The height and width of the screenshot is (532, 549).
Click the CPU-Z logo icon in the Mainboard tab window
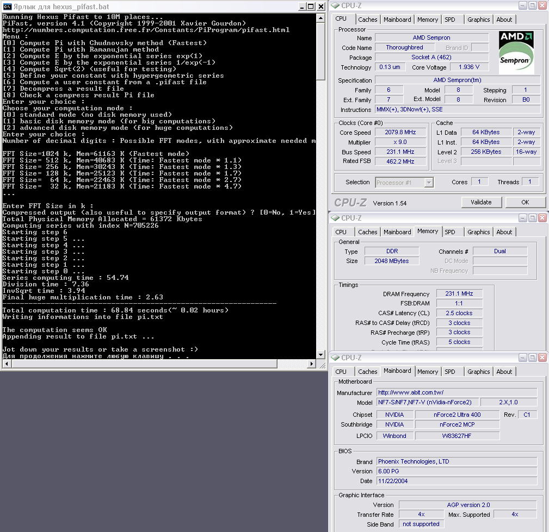(x=335, y=358)
